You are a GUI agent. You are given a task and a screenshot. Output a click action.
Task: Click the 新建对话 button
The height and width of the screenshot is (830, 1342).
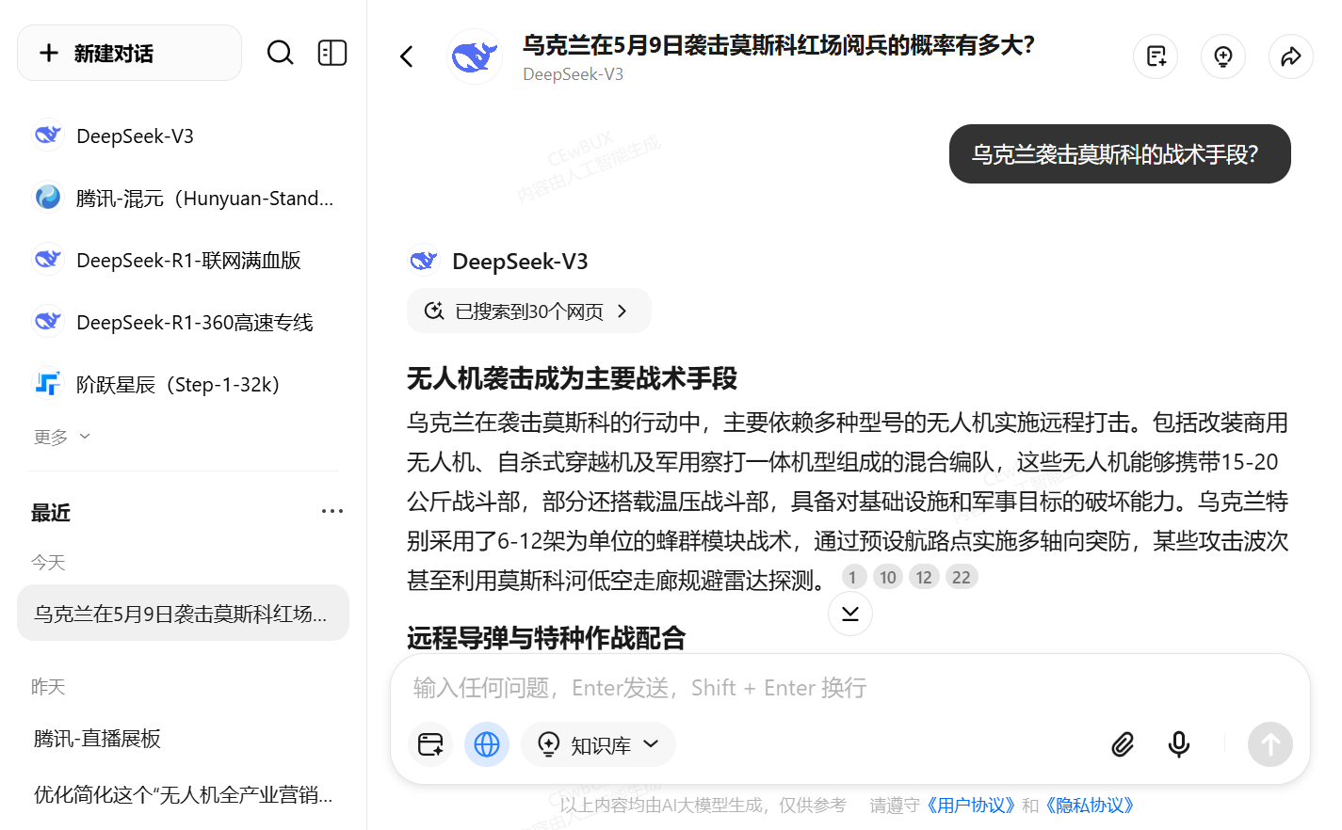click(130, 53)
